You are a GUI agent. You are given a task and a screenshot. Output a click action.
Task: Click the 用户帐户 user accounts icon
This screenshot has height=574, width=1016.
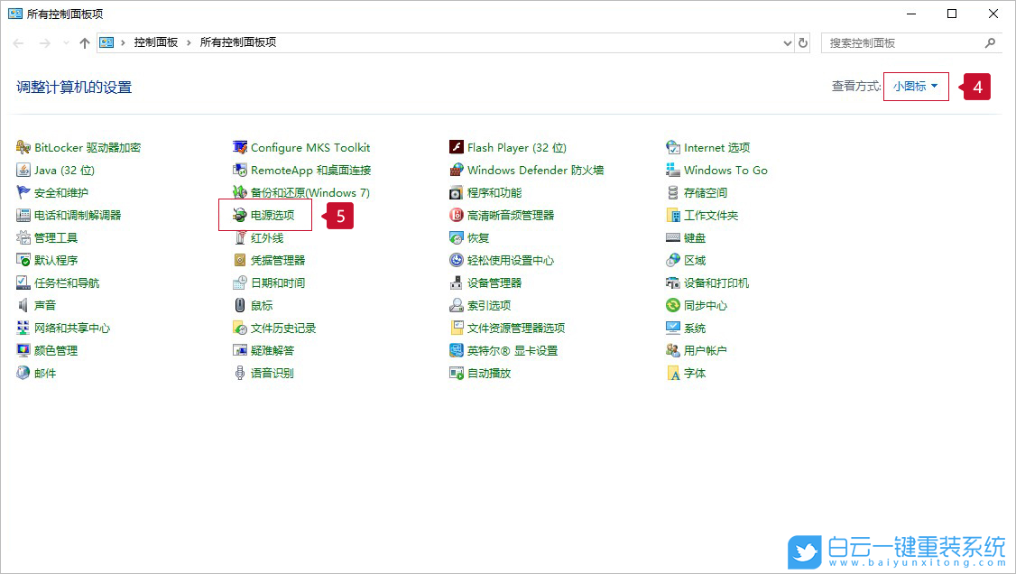click(x=673, y=351)
